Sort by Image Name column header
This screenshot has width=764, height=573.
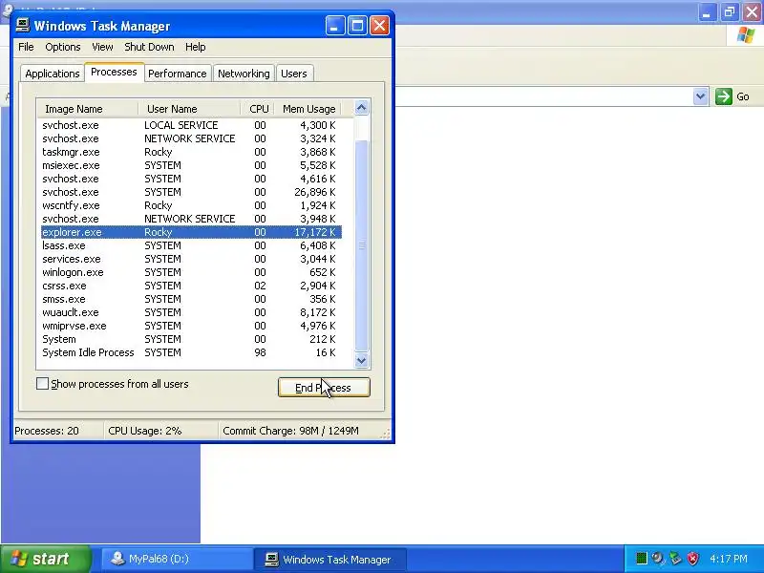[x=88, y=109]
